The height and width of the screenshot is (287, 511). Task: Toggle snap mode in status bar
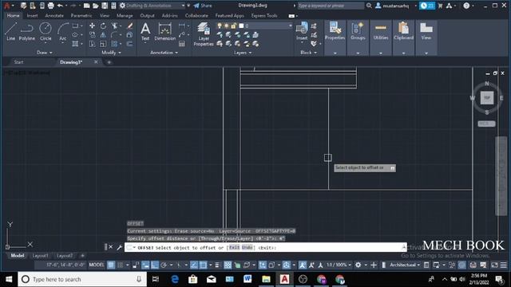(121, 265)
